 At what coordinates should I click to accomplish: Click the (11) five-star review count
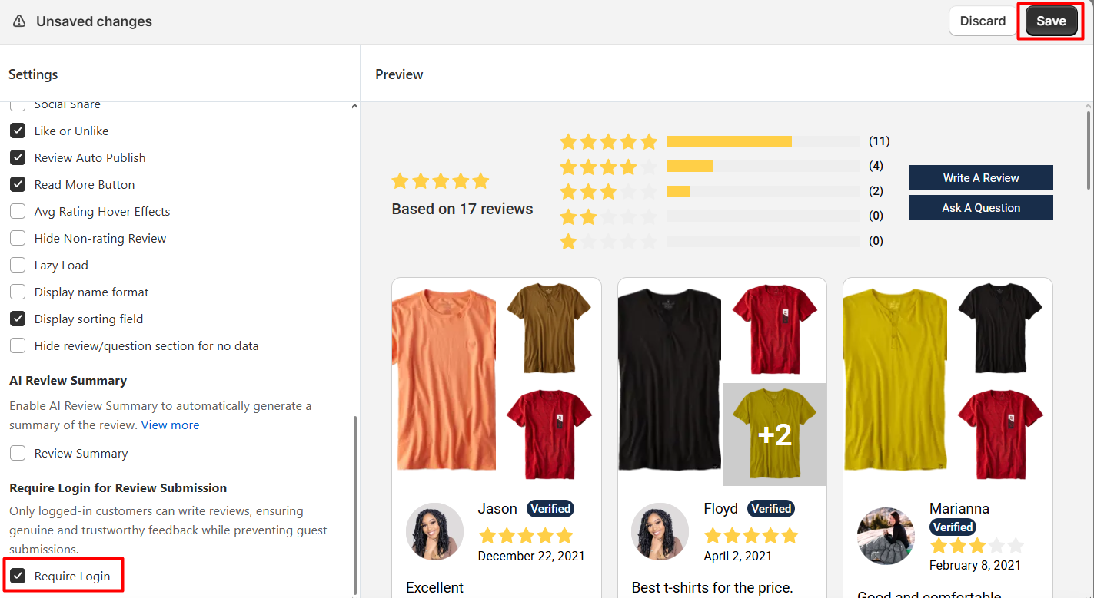[x=880, y=141]
